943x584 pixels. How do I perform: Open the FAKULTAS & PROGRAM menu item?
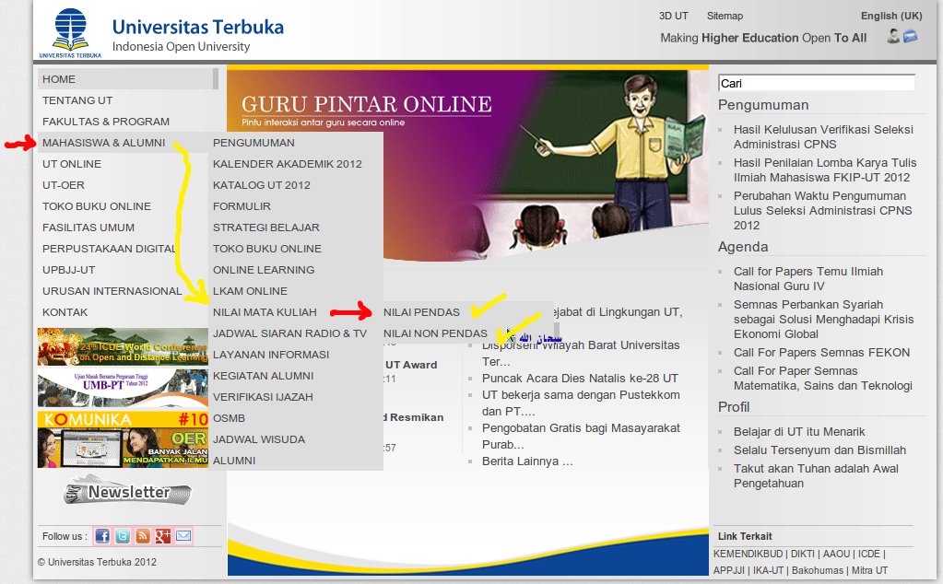click(104, 121)
